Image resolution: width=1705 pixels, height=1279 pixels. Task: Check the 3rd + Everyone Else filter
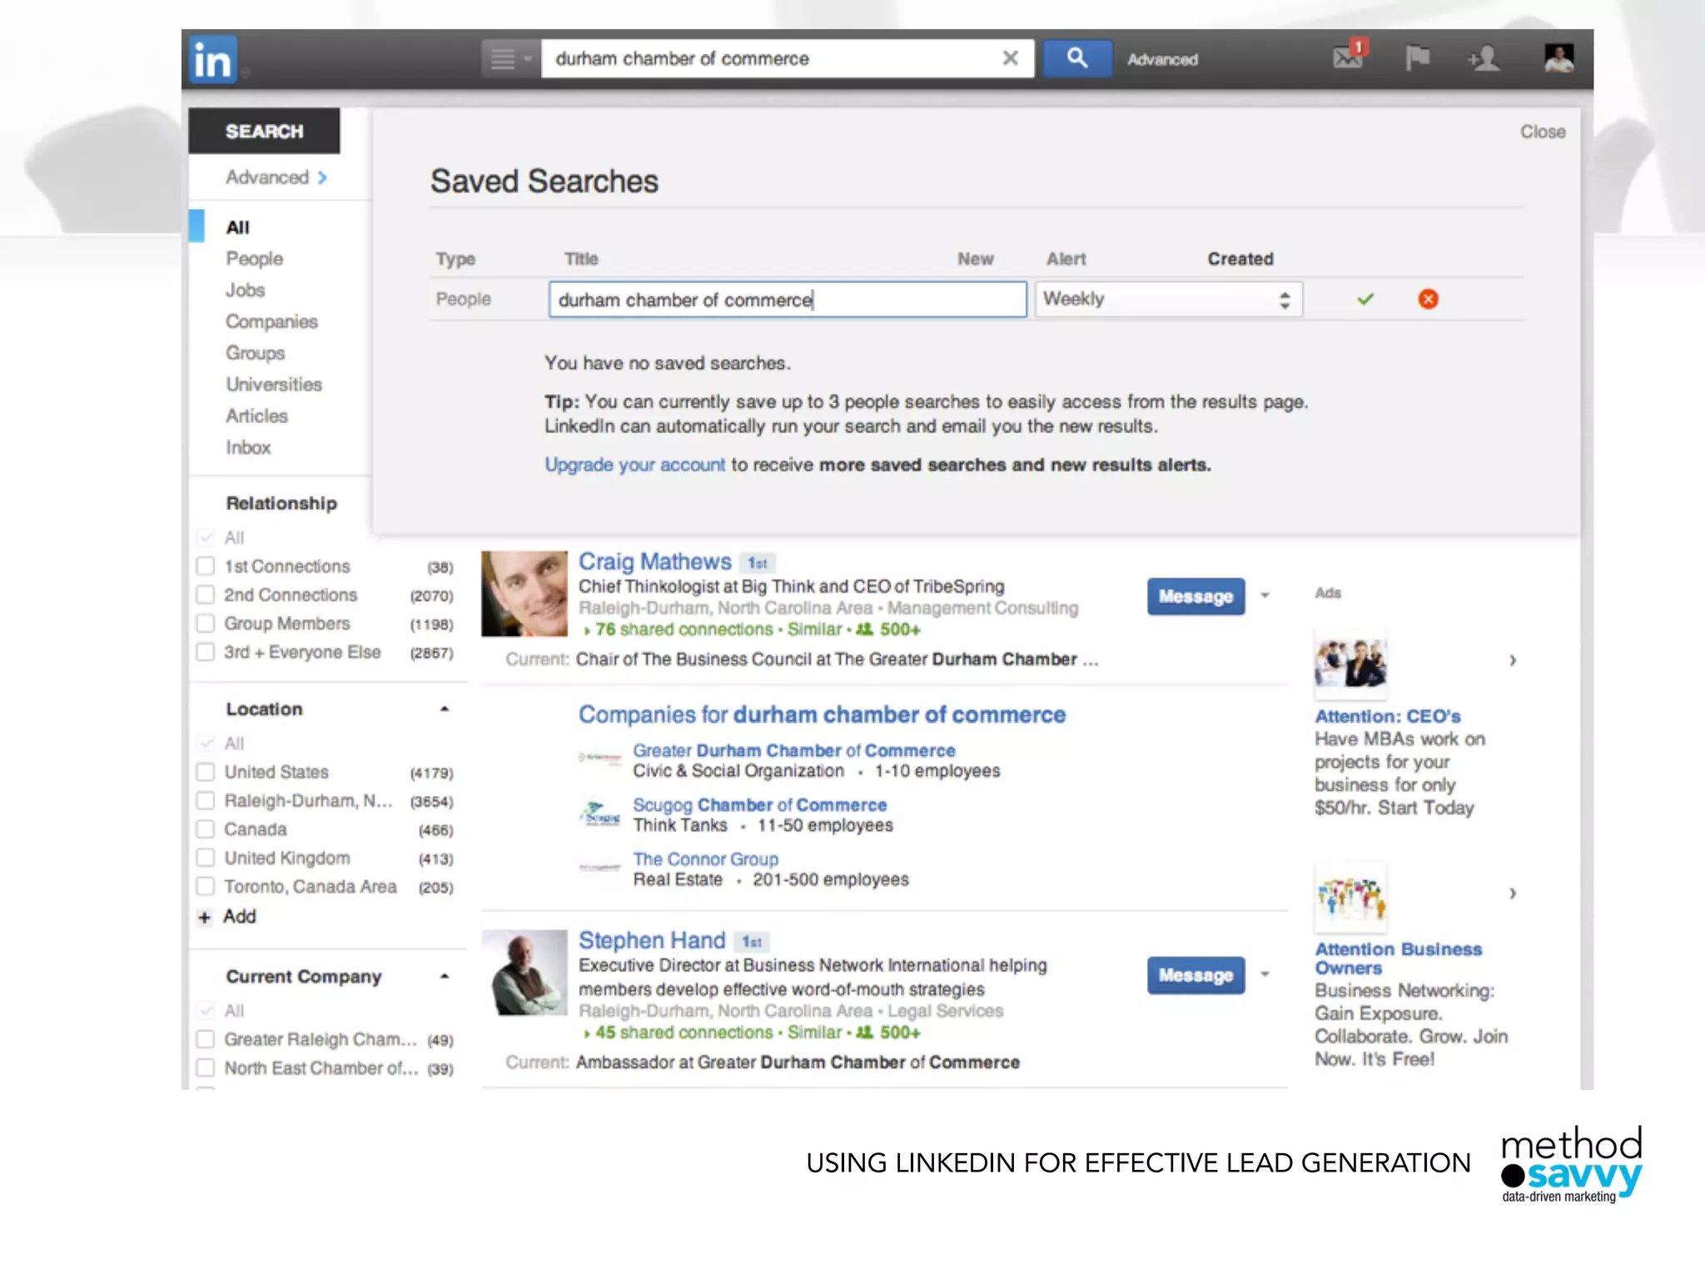point(205,651)
